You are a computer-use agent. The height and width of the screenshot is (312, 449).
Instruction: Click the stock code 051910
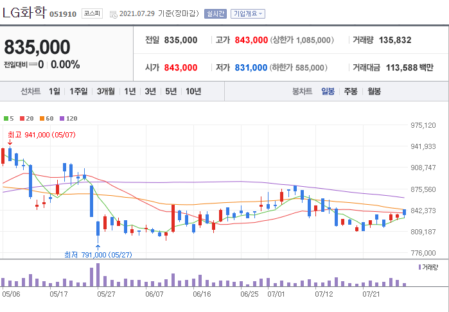pyautogui.click(x=63, y=14)
